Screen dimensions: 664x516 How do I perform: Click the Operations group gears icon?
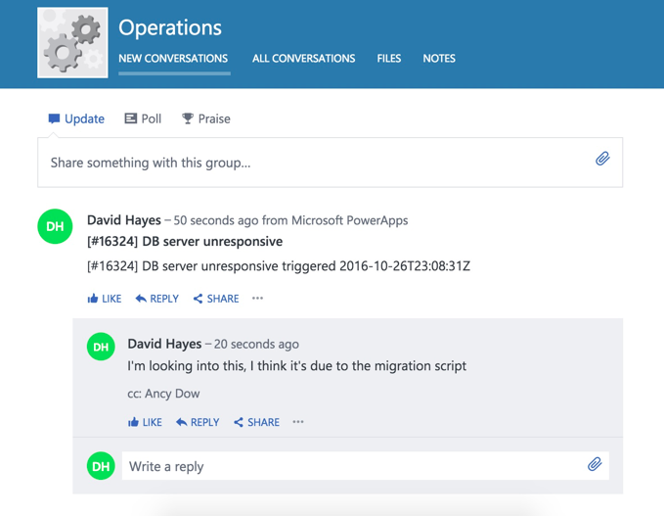(x=72, y=43)
